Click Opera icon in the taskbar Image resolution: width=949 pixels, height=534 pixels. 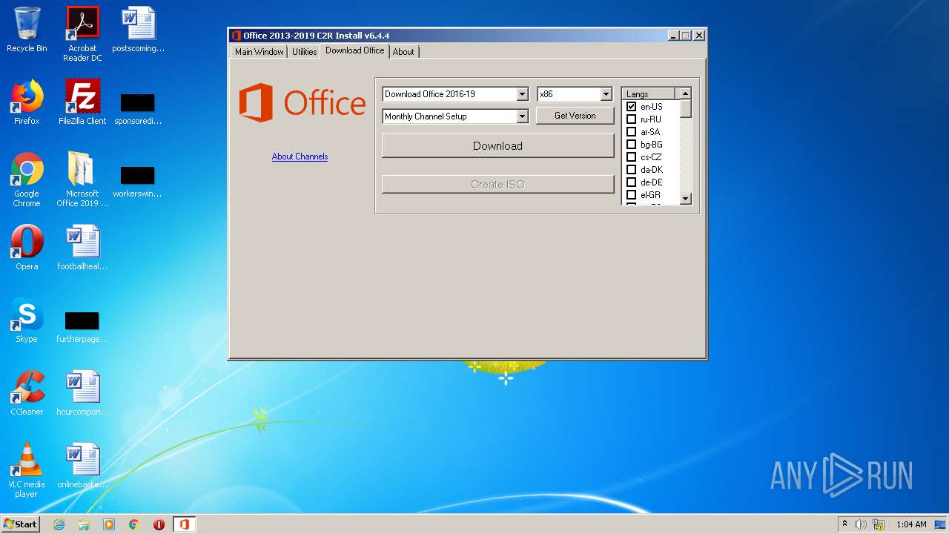(x=159, y=524)
